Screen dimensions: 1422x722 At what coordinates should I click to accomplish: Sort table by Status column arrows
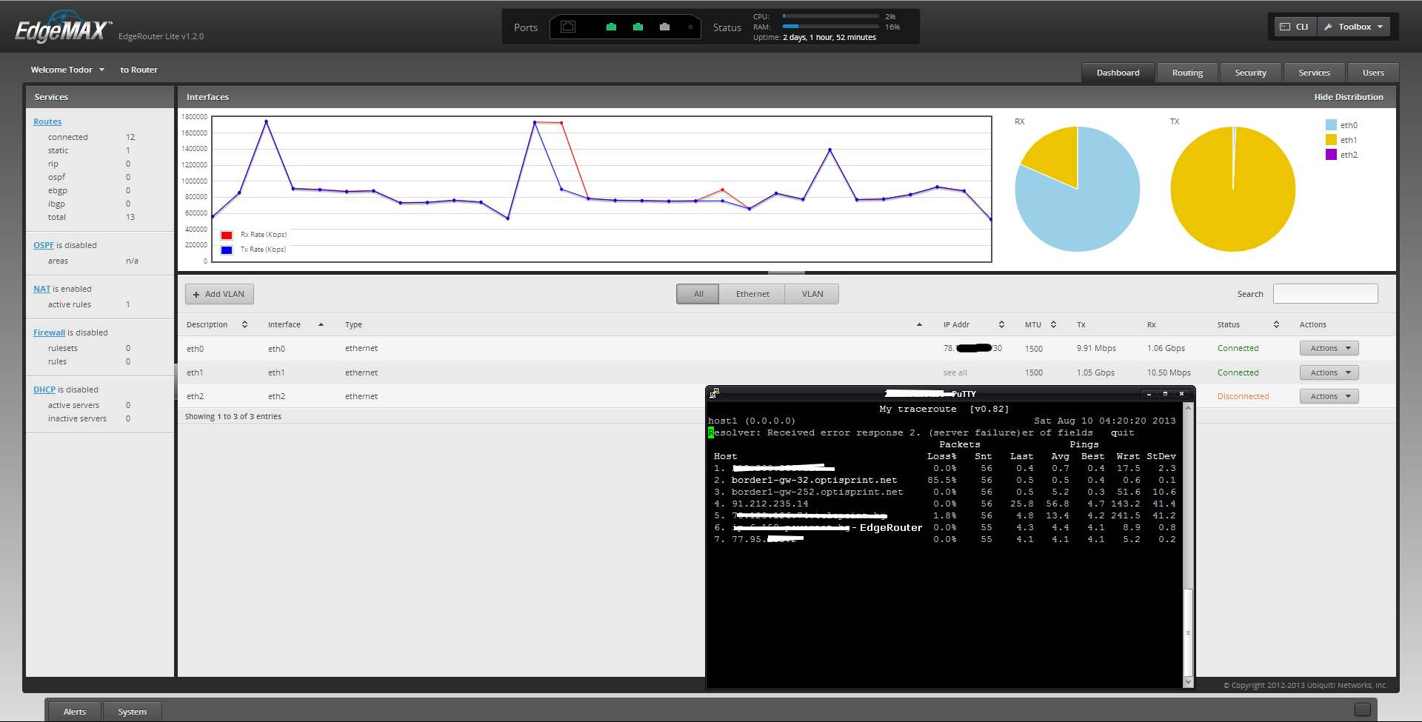tap(1276, 324)
